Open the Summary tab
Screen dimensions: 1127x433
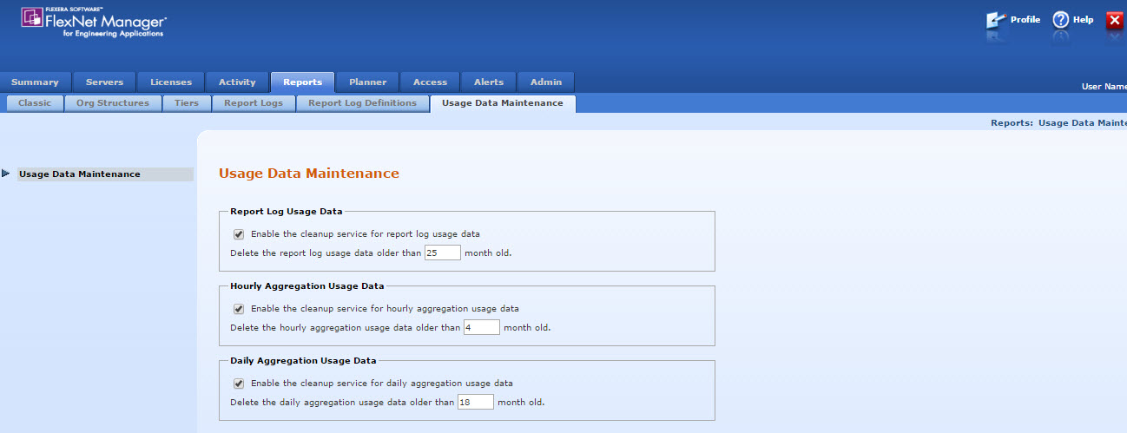pos(35,82)
